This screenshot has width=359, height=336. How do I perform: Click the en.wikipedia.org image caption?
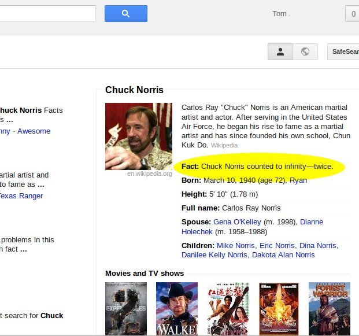point(150,173)
